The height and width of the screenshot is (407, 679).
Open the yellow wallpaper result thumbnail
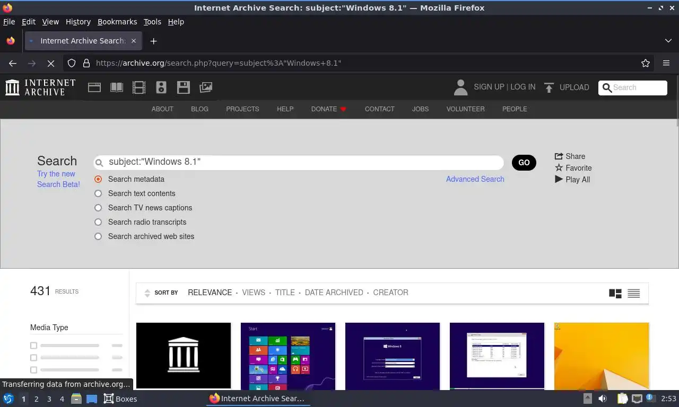[x=602, y=356]
